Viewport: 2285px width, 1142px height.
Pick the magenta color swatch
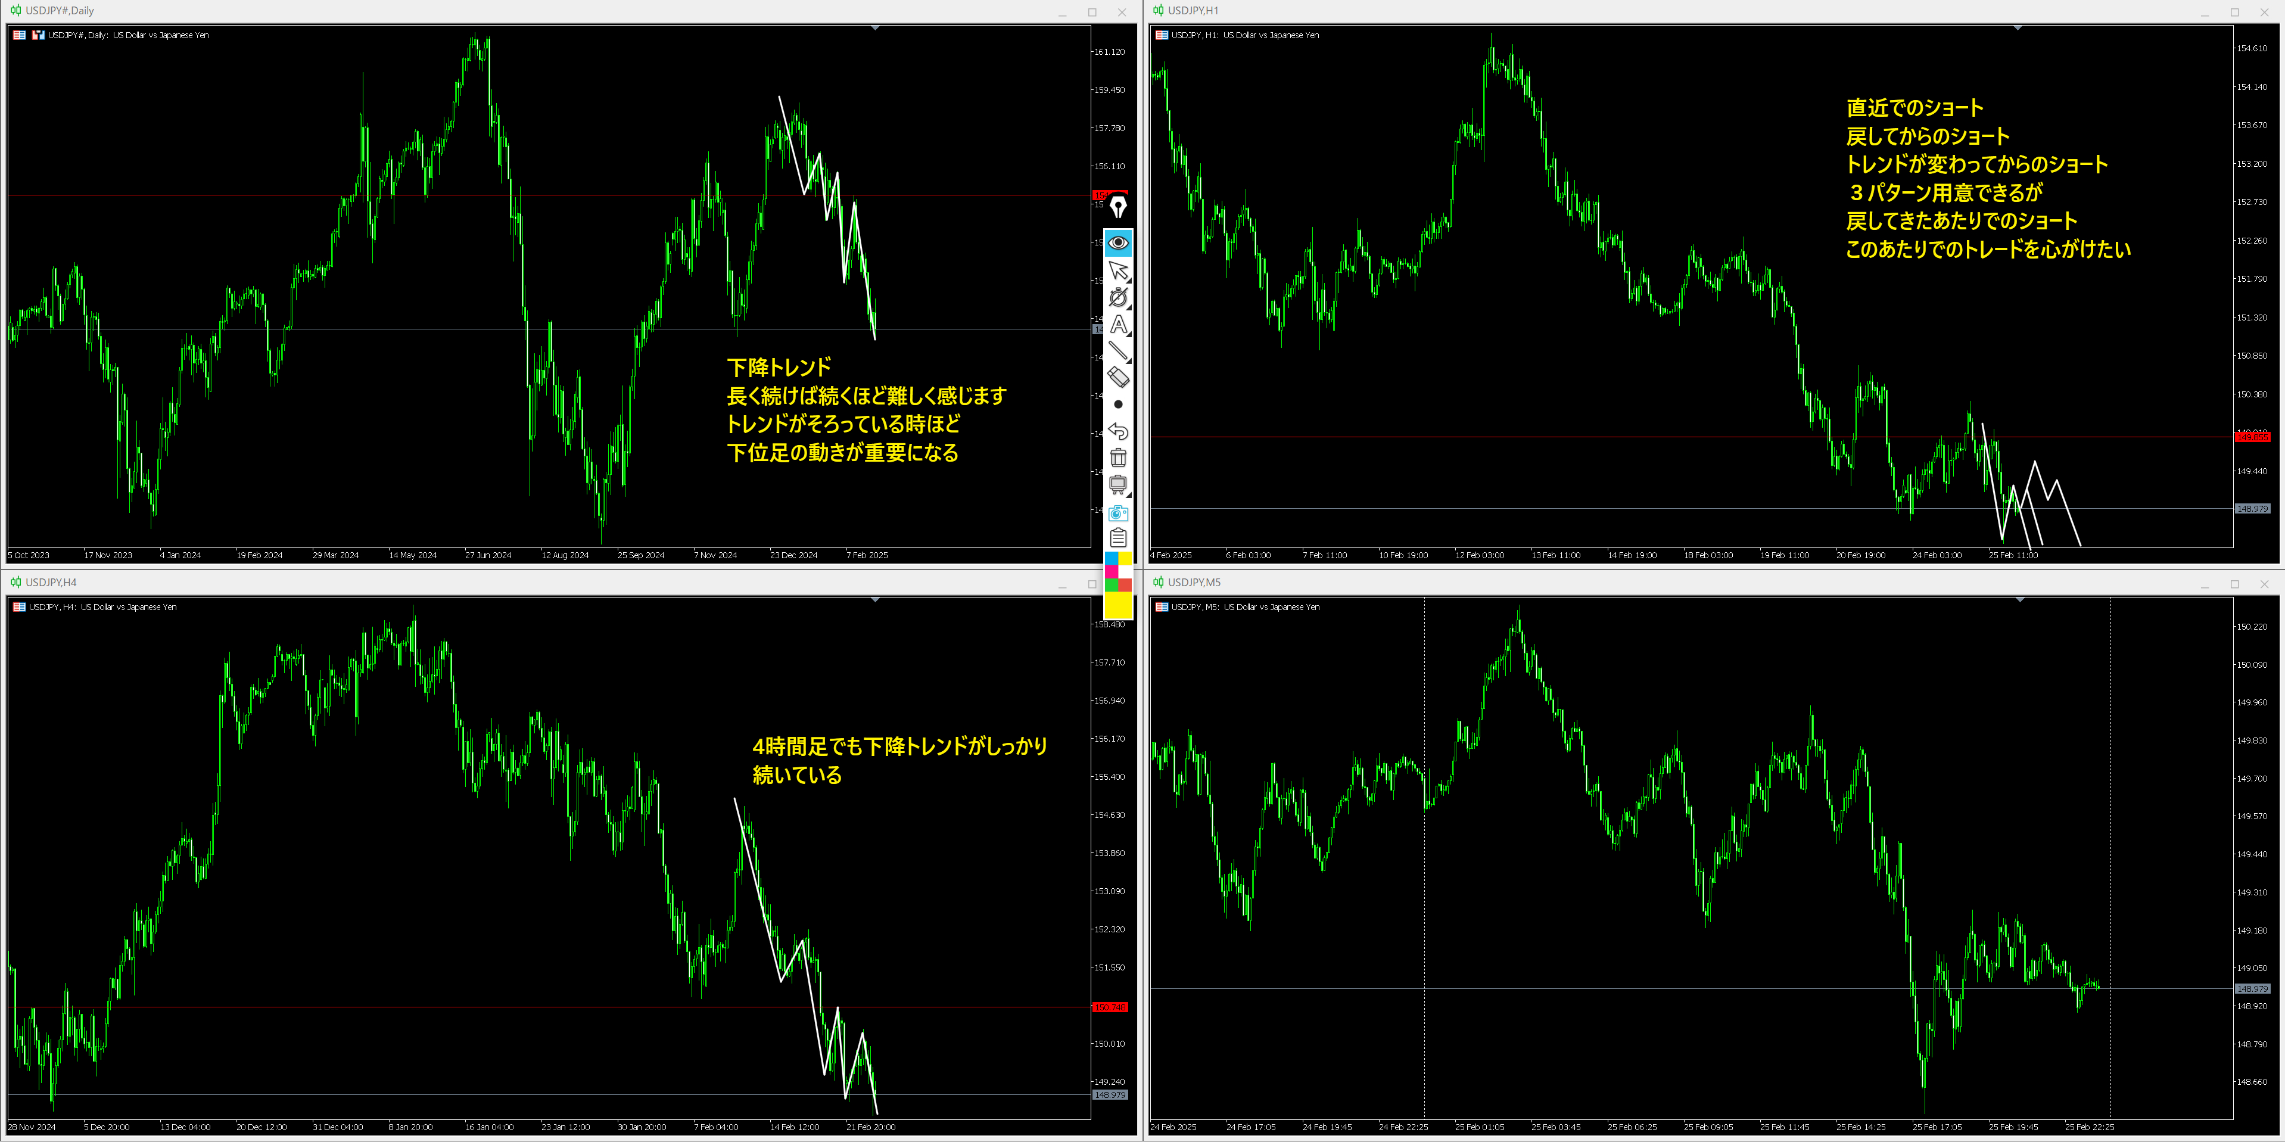[1110, 571]
